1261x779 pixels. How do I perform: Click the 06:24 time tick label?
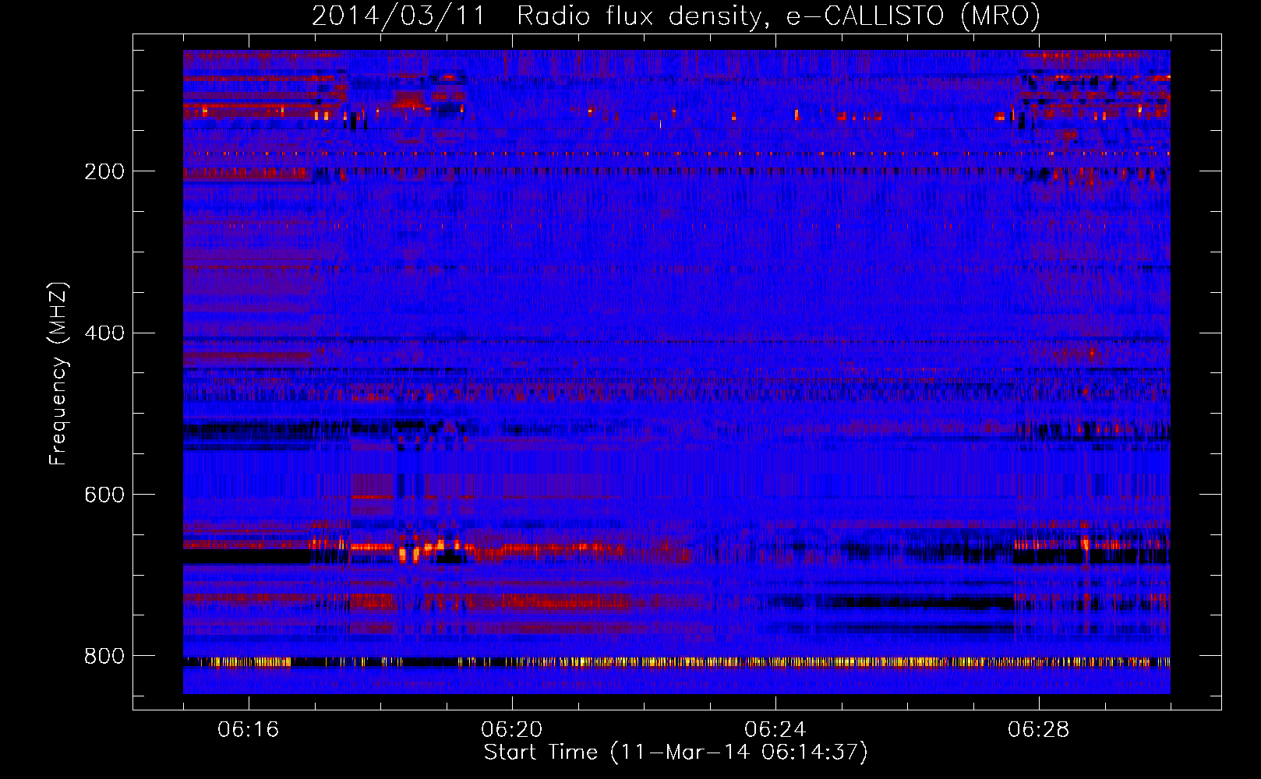[775, 730]
